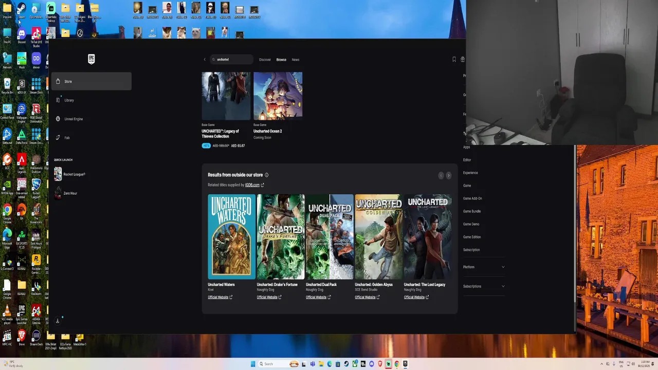
Task: Open Steam desktop shortcut
Action: [22, 10]
